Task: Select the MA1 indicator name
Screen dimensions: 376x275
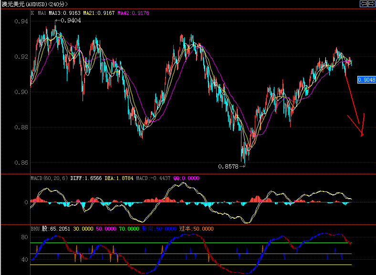Action: [42, 13]
